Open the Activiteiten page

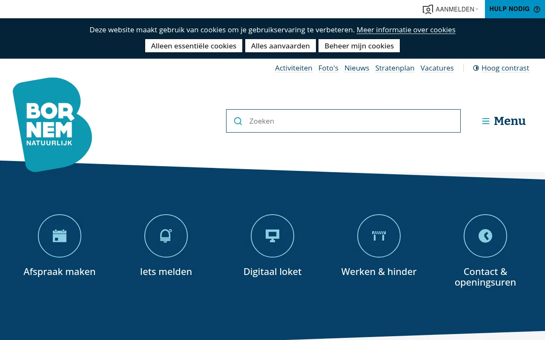point(294,68)
